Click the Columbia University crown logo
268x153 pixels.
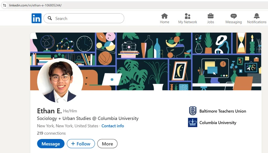[193, 123]
